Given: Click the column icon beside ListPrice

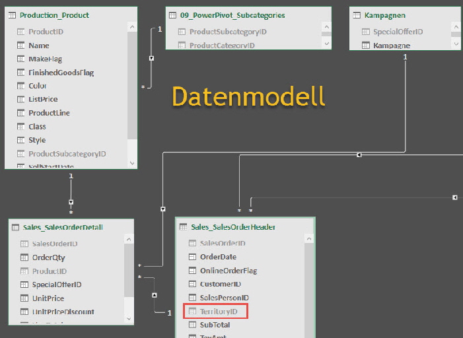Looking at the screenshot, I should tap(20, 100).
